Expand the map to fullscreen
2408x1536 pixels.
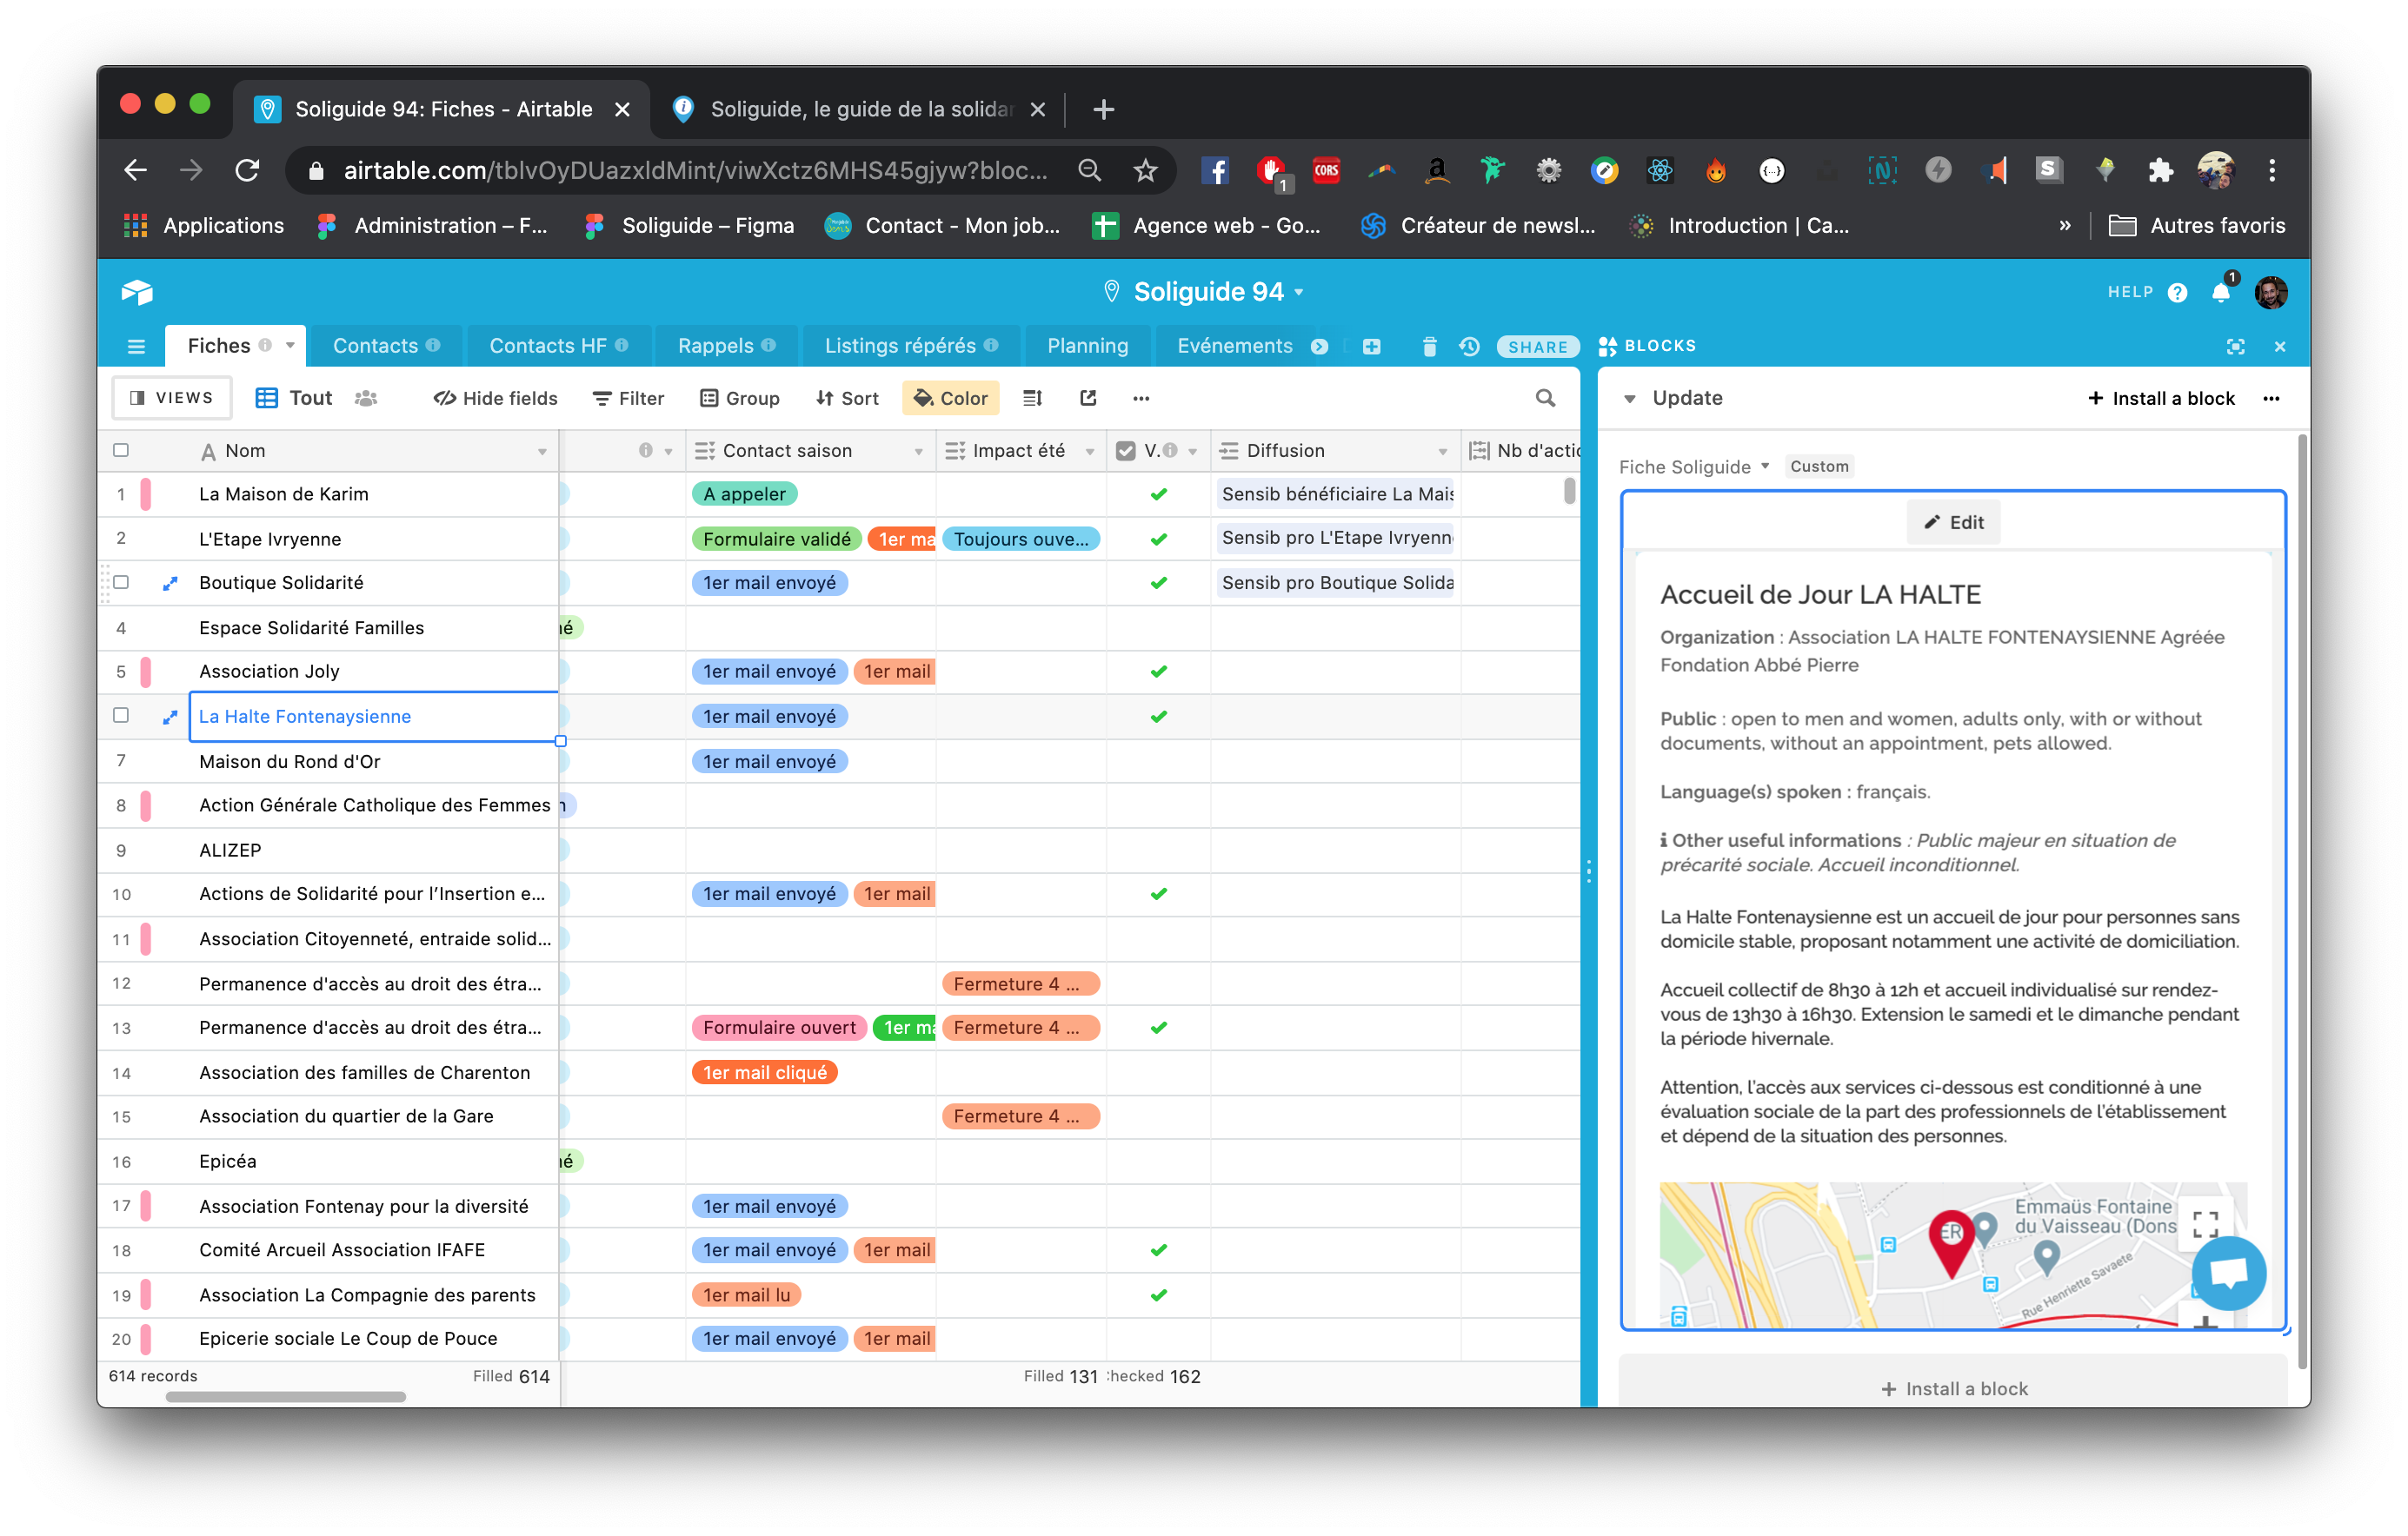tap(2204, 1223)
